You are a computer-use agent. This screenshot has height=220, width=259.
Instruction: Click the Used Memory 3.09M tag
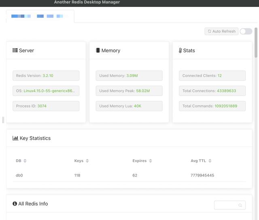point(129,76)
